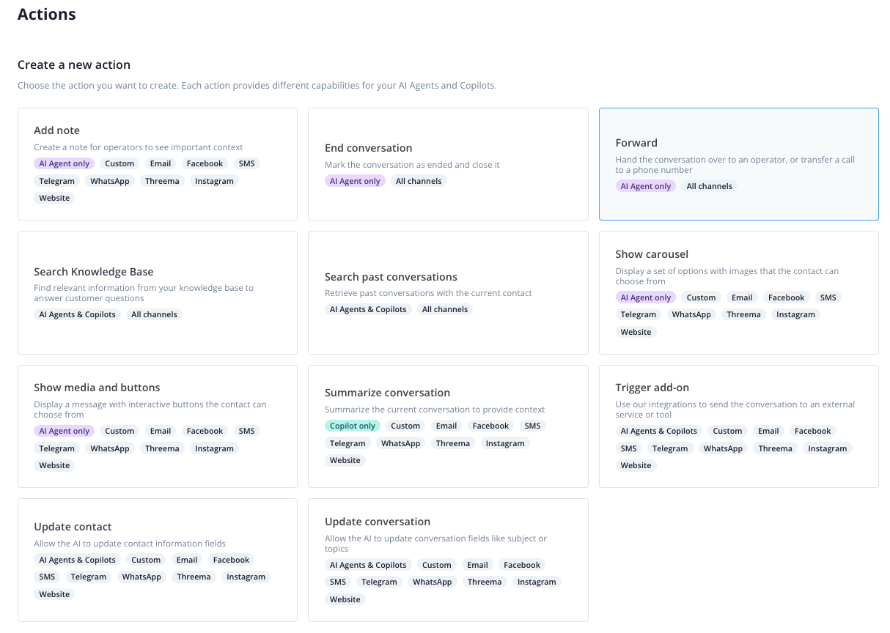Choose the Show carousel action card

[739, 293]
